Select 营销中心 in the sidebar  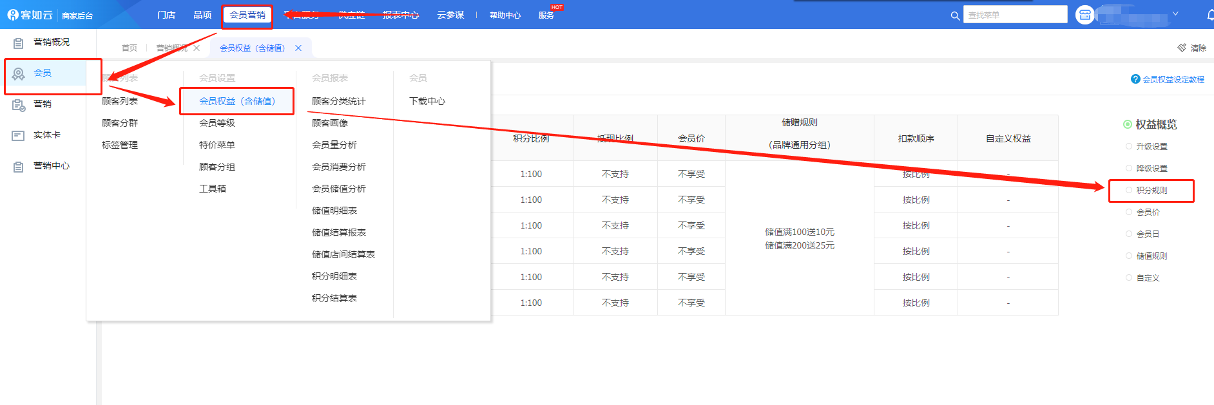pyautogui.click(x=52, y=165)
